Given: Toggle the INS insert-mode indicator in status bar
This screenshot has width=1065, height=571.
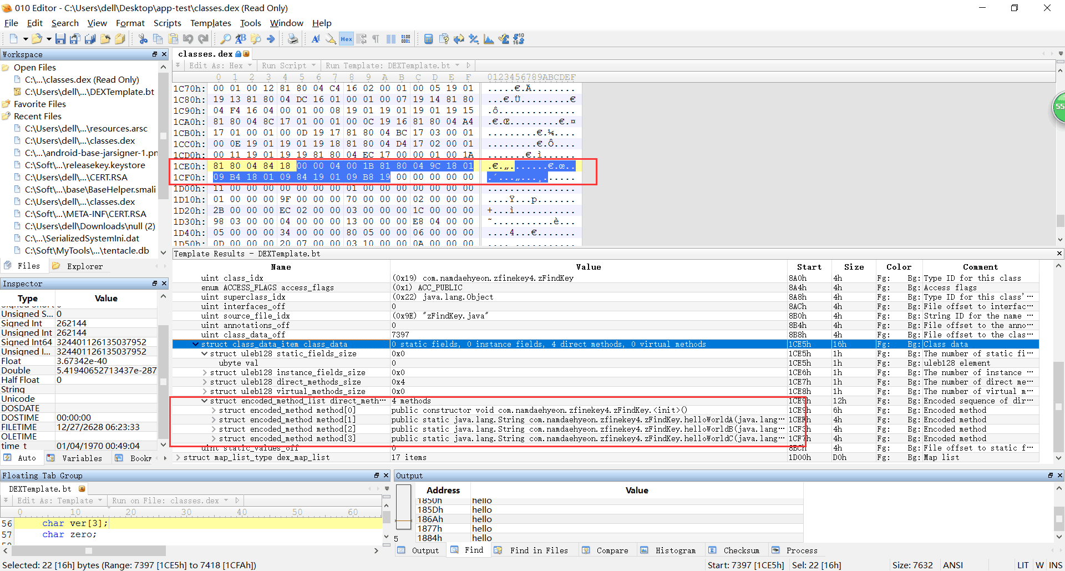Looking at the screenshot, I should click(1056, 565).
